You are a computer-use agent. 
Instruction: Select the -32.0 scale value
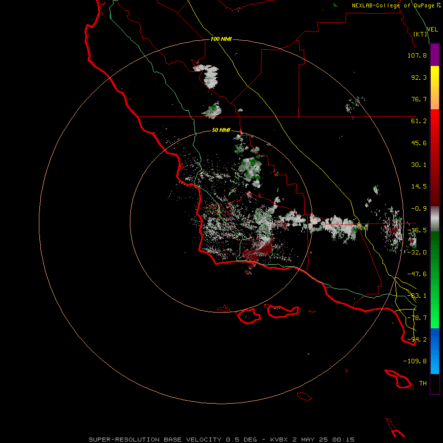click(417, 253)
